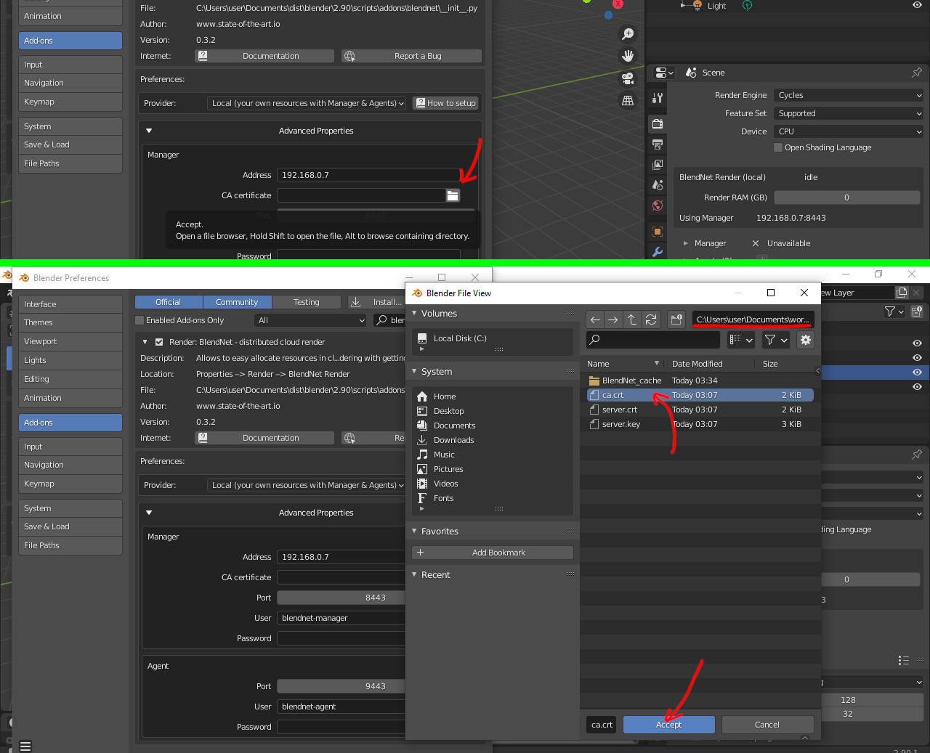Open the Tool tab in Properties editor
The height and width of the screenshot is (753, 930).
pos(658,98)
